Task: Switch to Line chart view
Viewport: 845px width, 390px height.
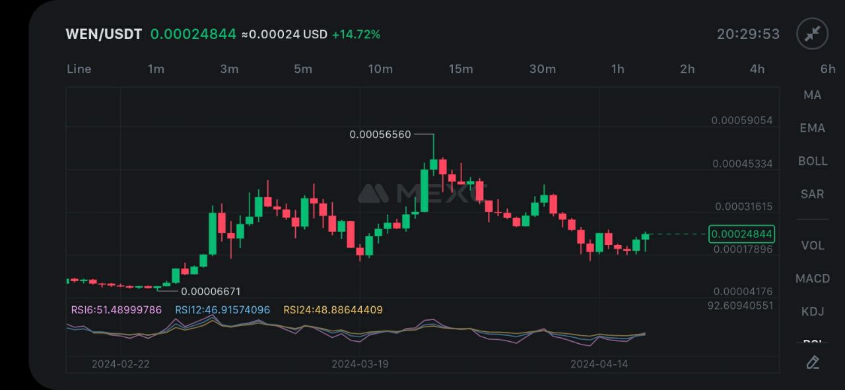Action: [79, 69]
